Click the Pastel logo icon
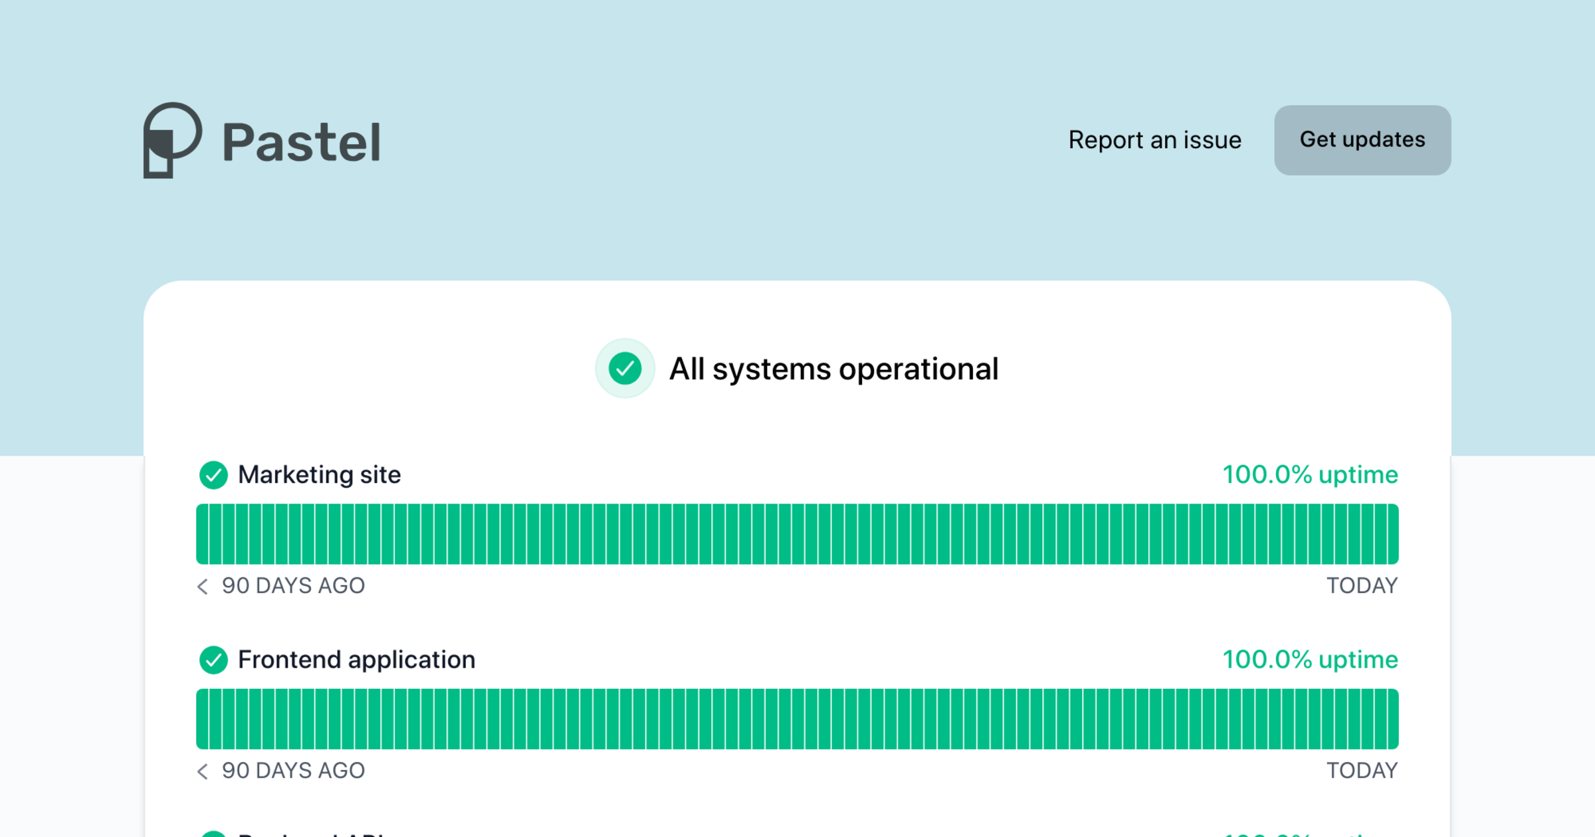Screen dimensions: 1595x837 click(171, 140)
